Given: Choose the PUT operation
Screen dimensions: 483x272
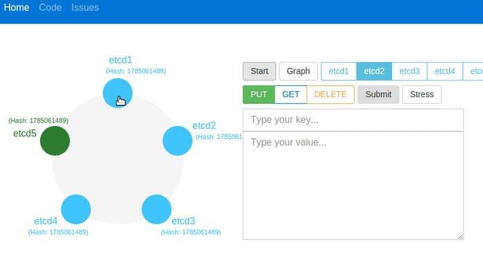Looking at the screenshot, I should [259, 94].
